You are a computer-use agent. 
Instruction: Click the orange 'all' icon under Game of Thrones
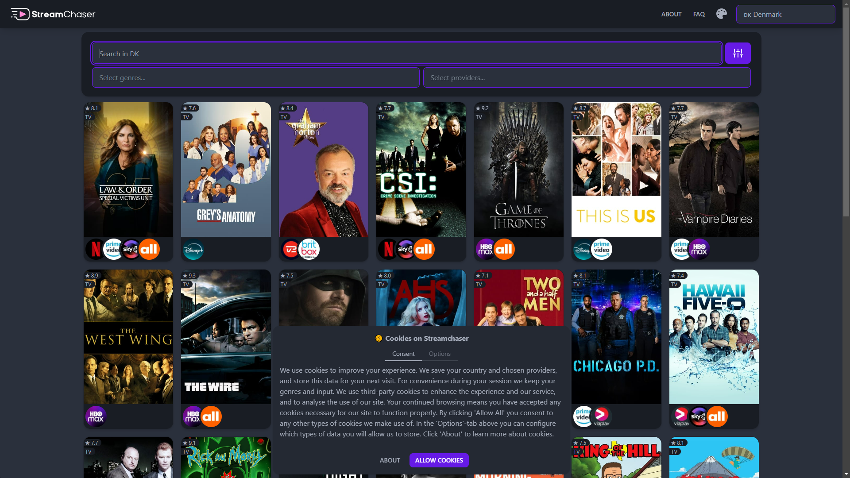point(506,249)
